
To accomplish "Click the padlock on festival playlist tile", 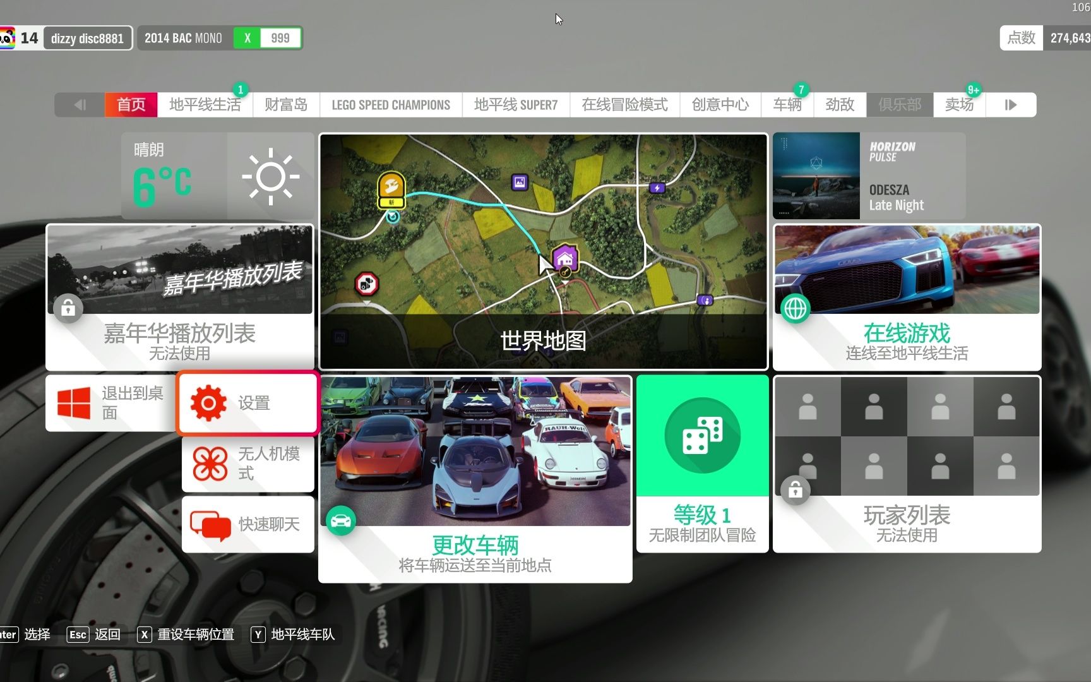I will (68, 308).
